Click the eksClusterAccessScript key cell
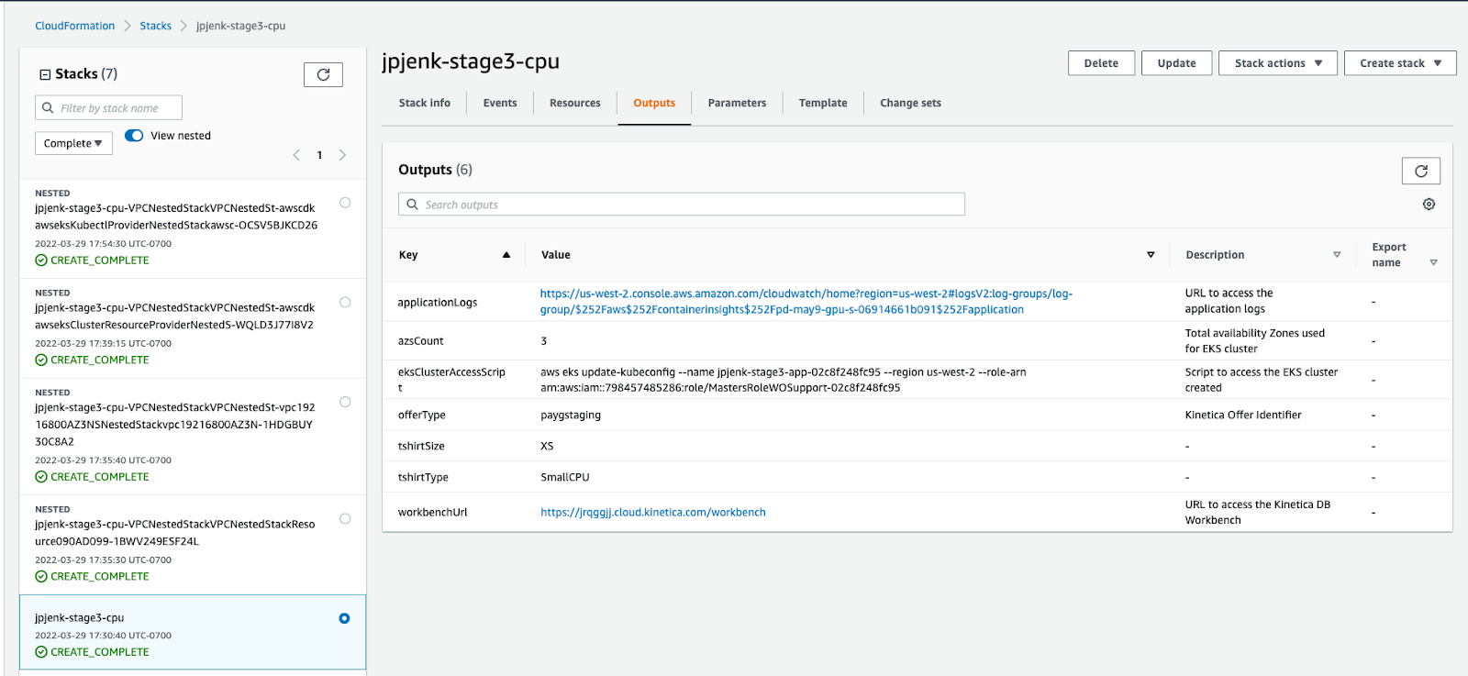This screenshot has height=676, width=1468. click(451, 380)
